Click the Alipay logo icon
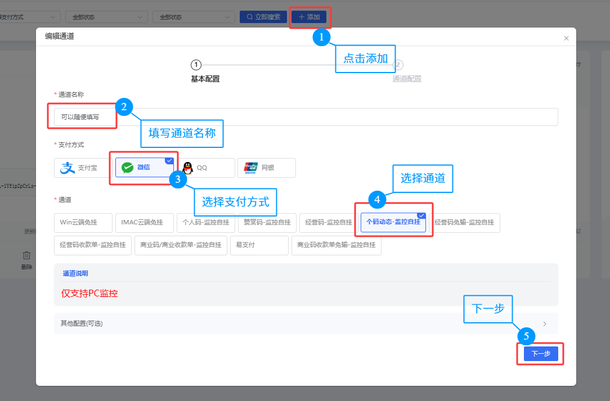This screenshot has height=401, width=610. tap(68, 168)
